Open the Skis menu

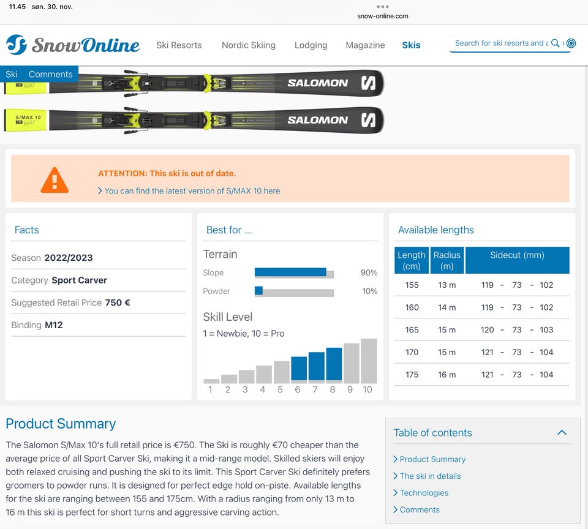(x=411, y=45)
